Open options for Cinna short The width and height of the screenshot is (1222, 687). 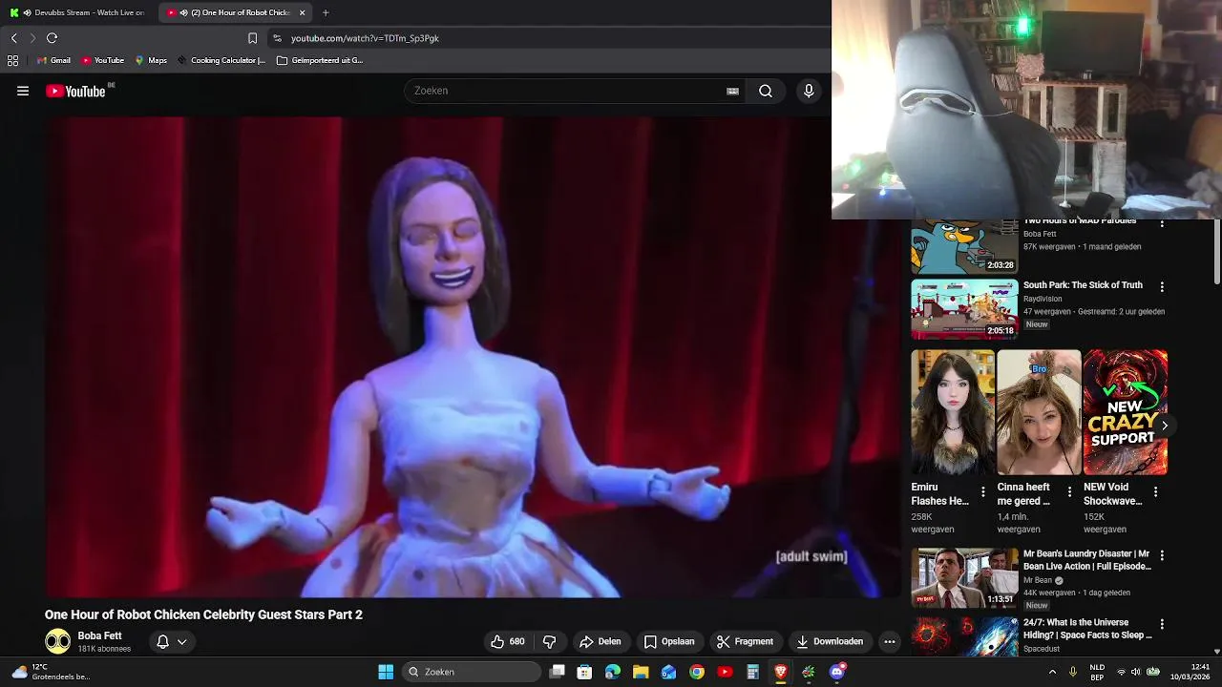(1069, 492)
